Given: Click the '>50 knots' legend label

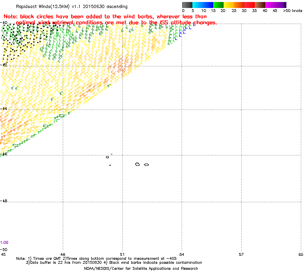Looking at the screenshot, I should pos(292,11).
